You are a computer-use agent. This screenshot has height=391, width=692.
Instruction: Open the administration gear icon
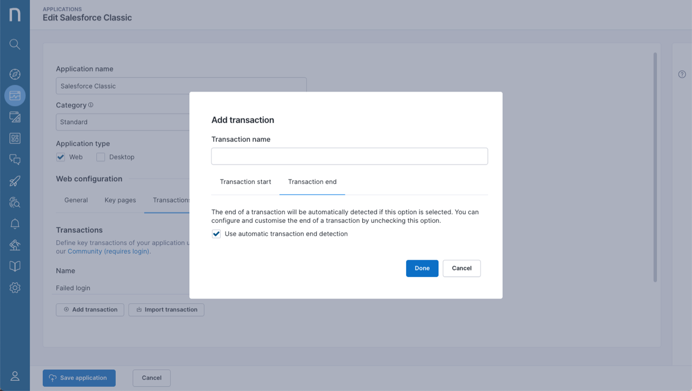[x=15, y=287]
